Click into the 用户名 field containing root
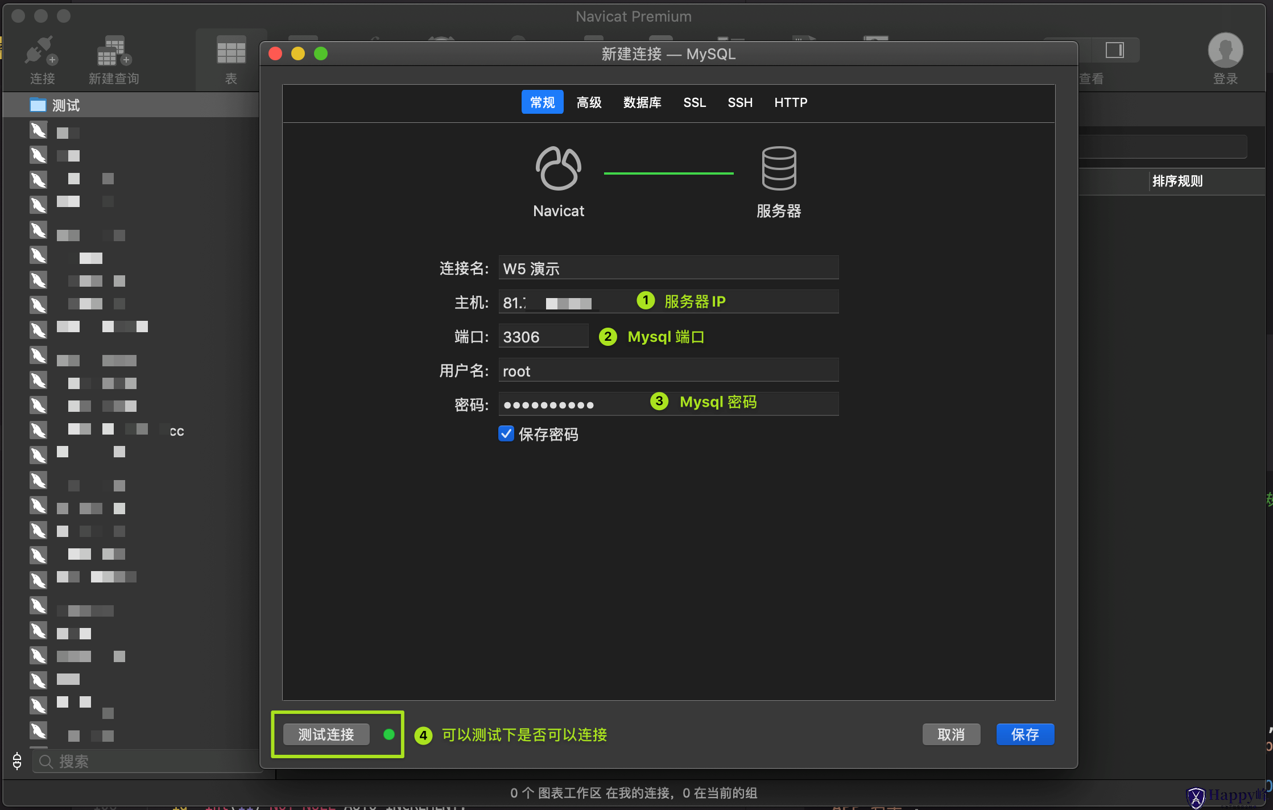Image resolution: width=1273 pixels, height=810 pixels. pos(668,370)
